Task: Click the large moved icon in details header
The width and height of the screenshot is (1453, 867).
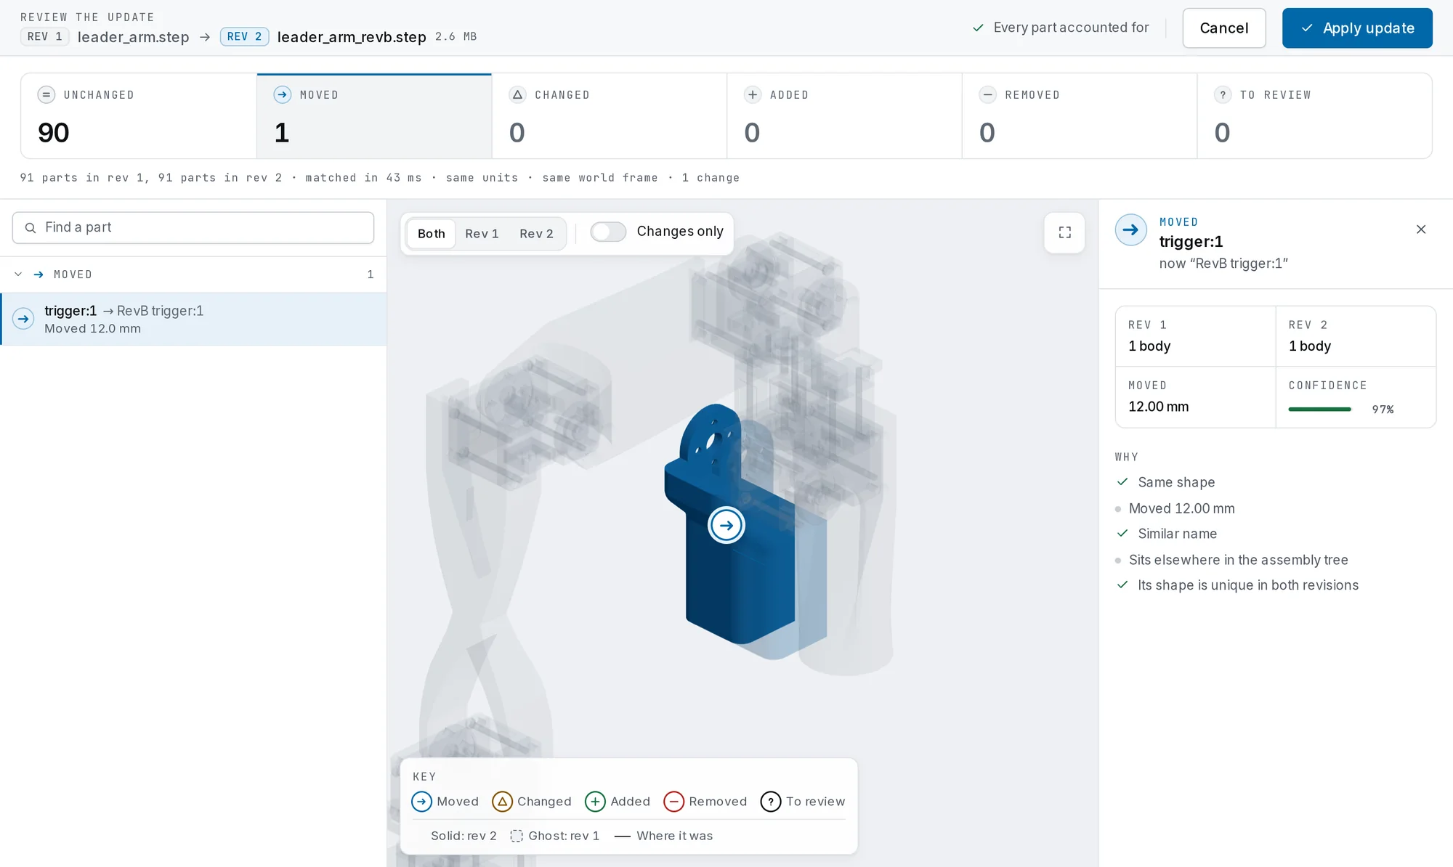Action: 1131,230
